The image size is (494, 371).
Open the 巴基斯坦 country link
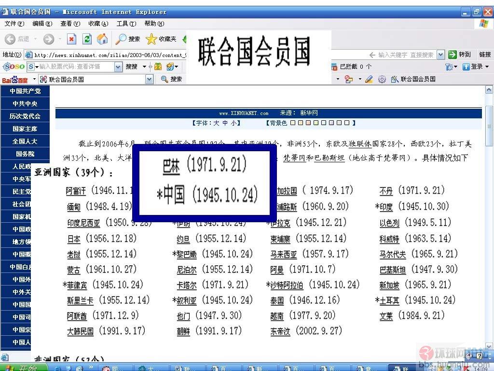(393, 270)
